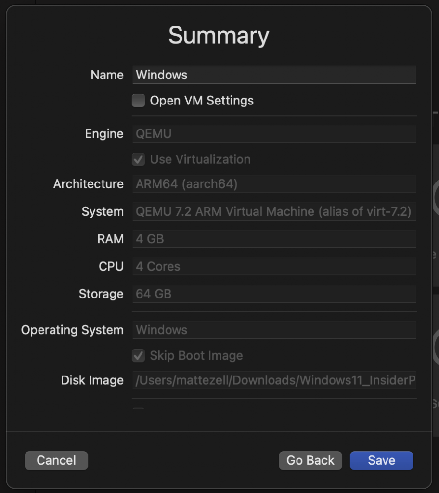Save the virtual machine configuration
Viewport: 439px width, 493px height.
pos(381,461)
